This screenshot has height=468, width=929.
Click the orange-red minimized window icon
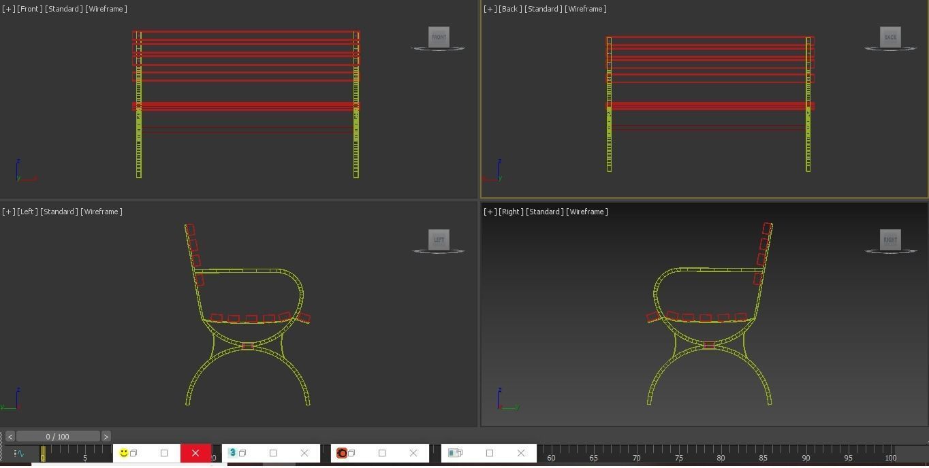(342, 453)
